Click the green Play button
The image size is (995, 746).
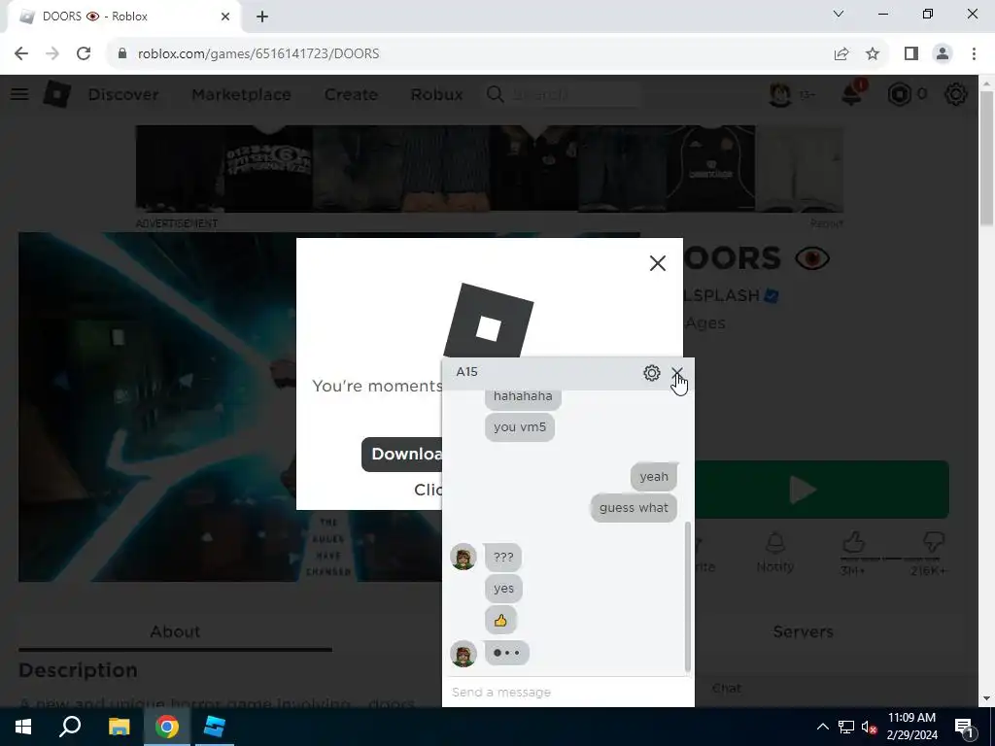click(x=822, y=490)
